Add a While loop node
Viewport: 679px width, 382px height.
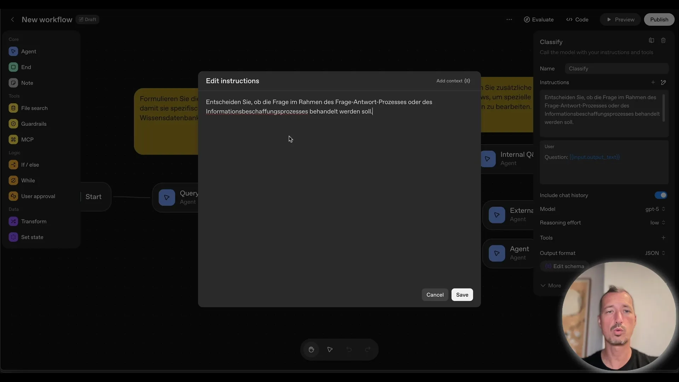[27, 180]
